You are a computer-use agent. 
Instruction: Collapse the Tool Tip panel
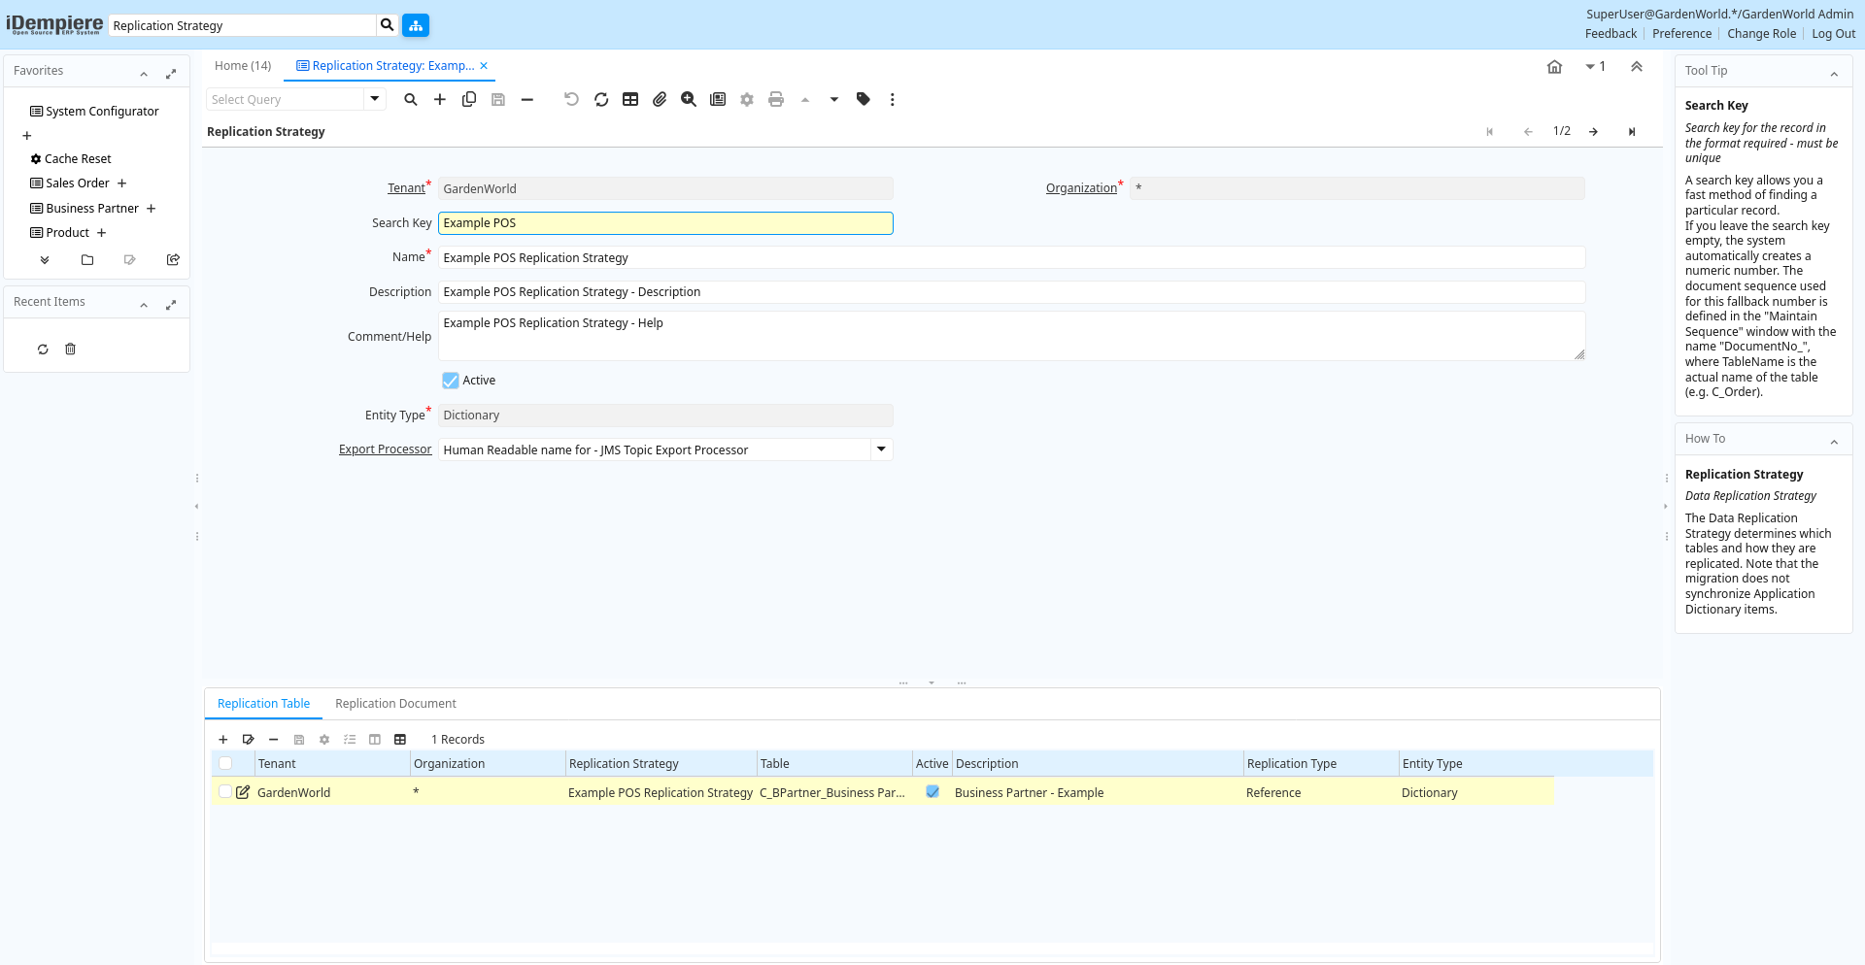pos(1834,72)
